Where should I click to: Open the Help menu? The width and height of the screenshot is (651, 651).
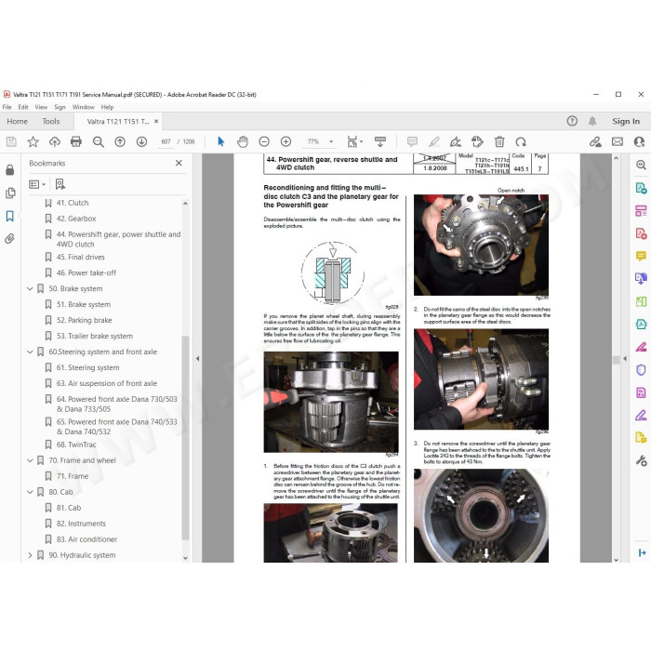coord(107,107)
